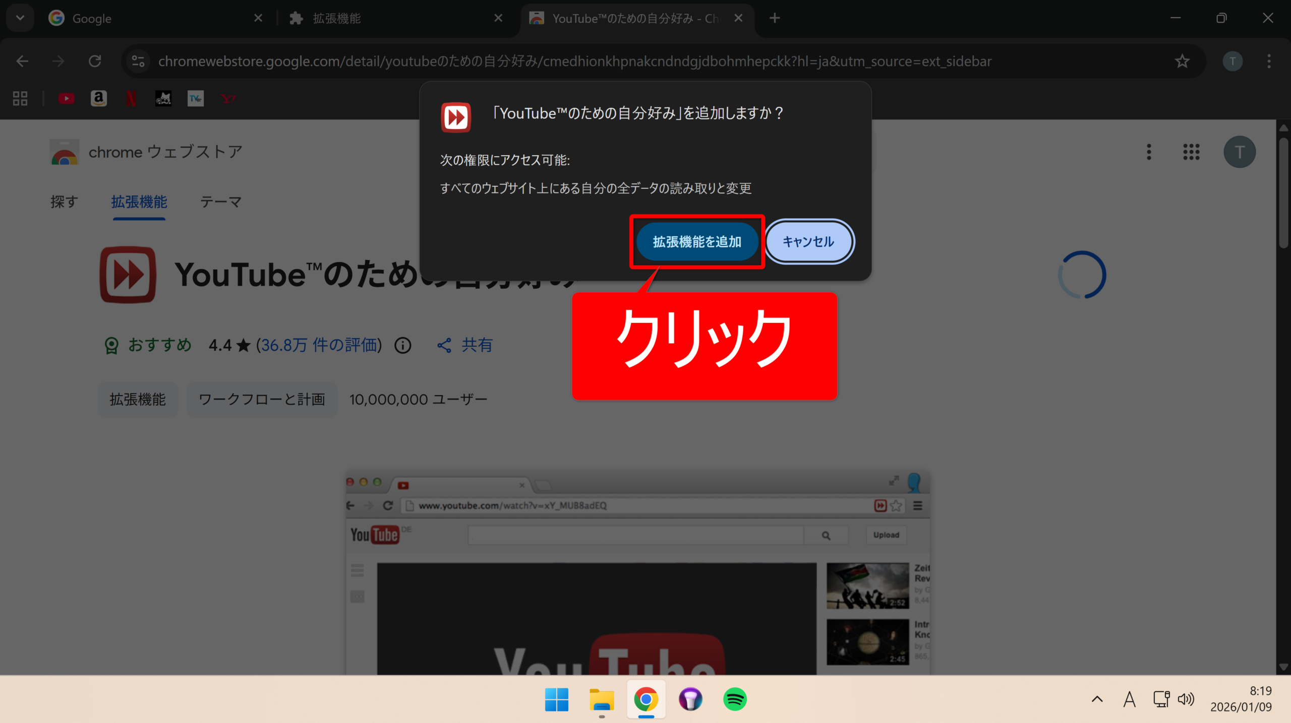The image size is (1291, 723).
Task: Show hidden system tray icons
Action: tap(1097, 699)
